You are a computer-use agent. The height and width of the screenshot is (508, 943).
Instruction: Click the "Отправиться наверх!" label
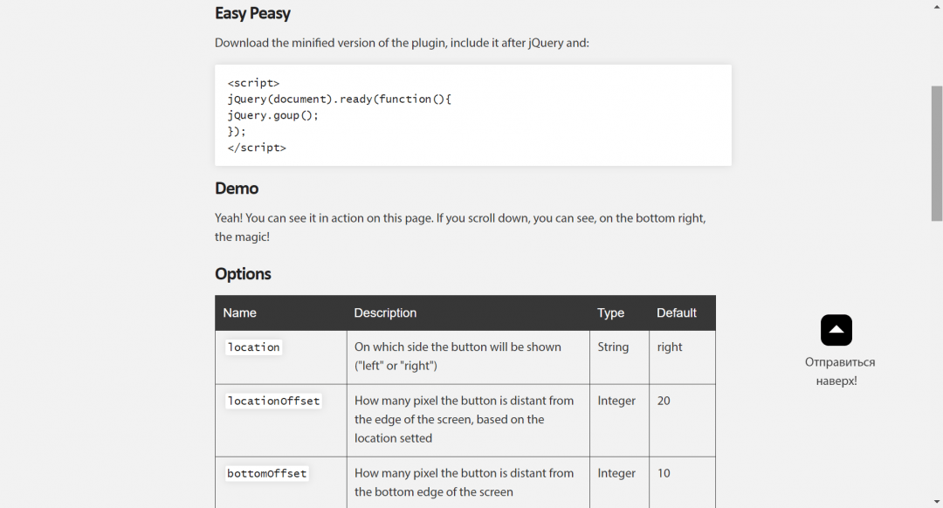pyautogui.click(x=839, y=371)
